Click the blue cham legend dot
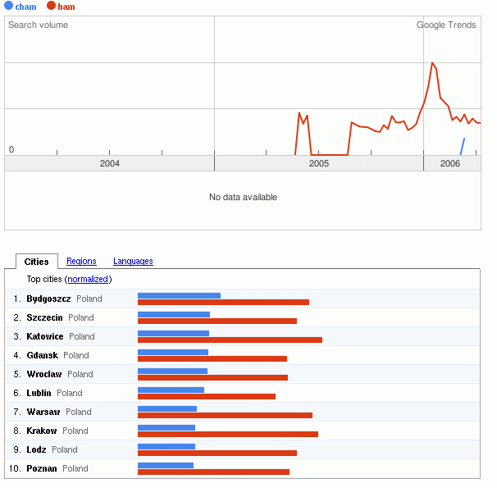 [x=9, y=7]
